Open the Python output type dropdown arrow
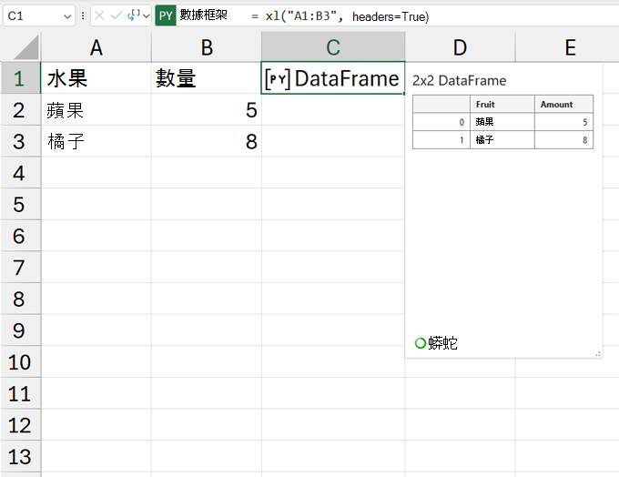Screen dimensions: 619x477 click(147, 16)
